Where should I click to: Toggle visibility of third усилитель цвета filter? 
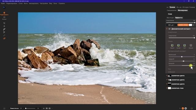point(167,84)
